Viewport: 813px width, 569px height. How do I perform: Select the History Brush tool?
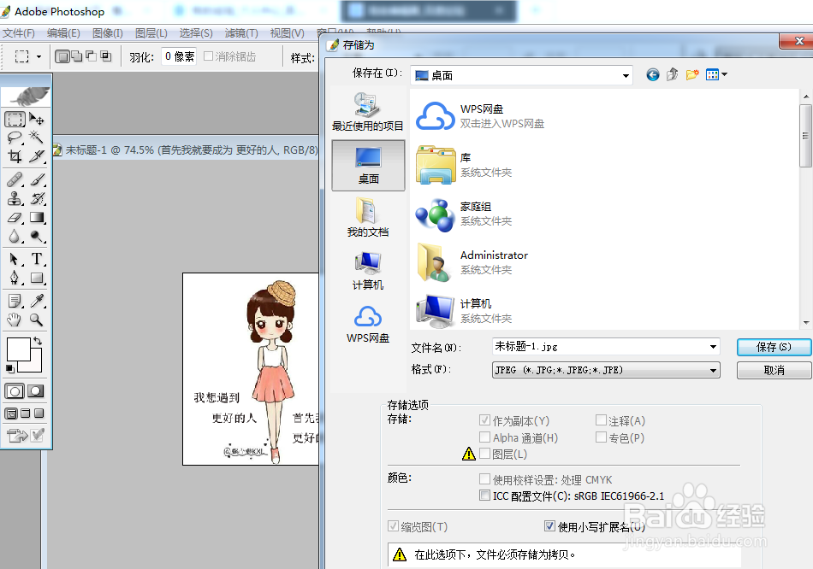[x=36, y=198]
